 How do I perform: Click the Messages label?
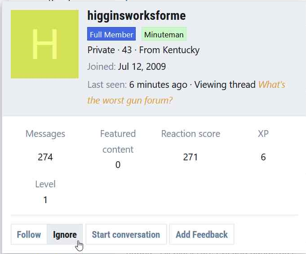[45, 134]
